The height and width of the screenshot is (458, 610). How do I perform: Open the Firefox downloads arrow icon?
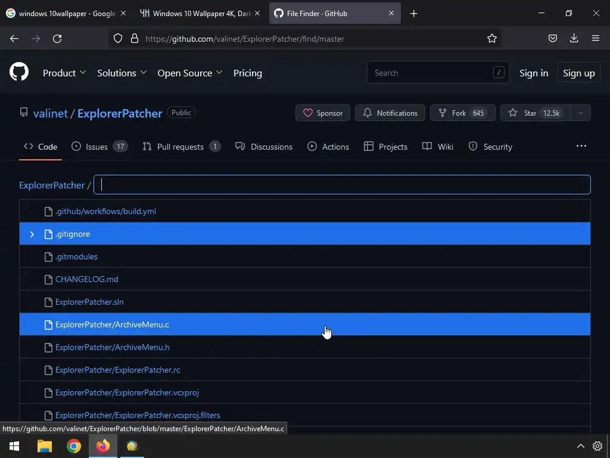click(x=574, y=38)
